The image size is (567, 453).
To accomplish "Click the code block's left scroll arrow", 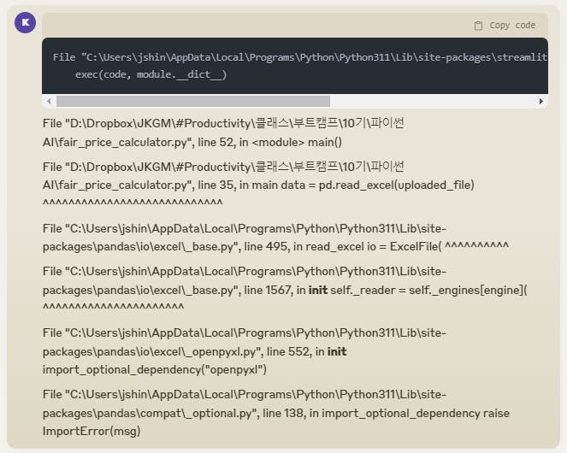I will 49,101.
